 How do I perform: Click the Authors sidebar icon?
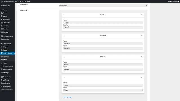[x=2, y=26]
